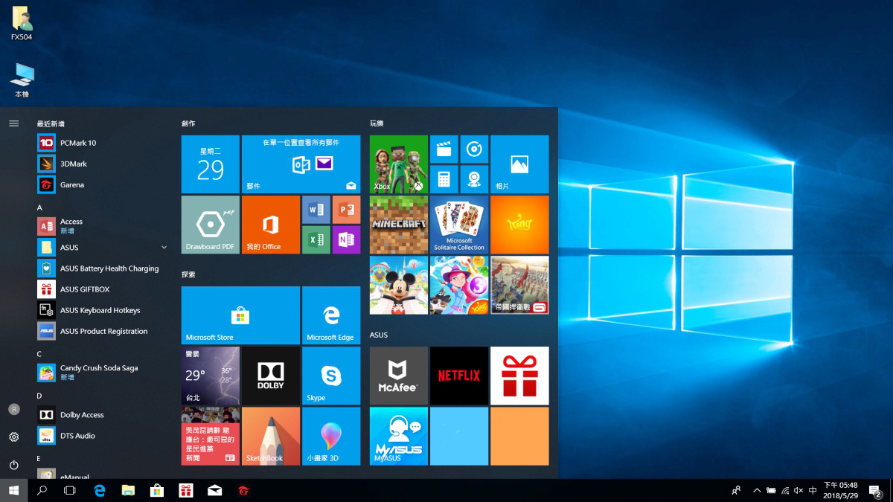
Task: Open Dolby Access in app list
Action: [103, 415]
